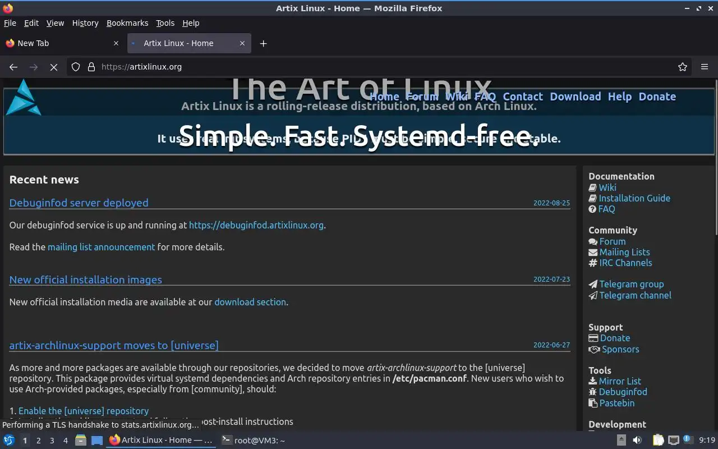The image size is (718, 449).
Task: Open the Mirror List link under Tools
Action: point(620,381)
